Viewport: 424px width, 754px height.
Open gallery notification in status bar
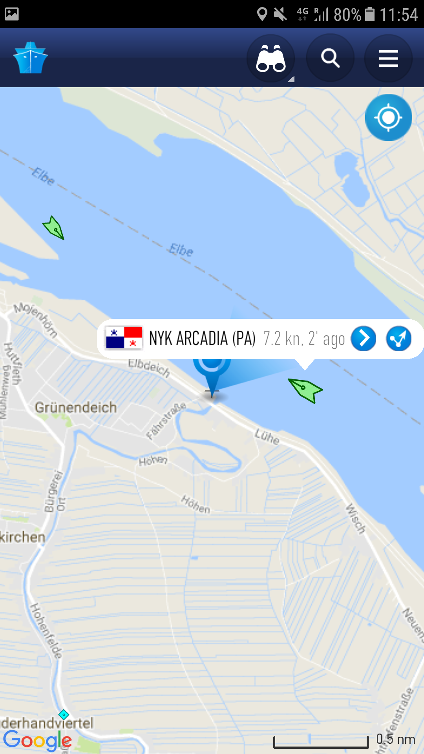point(12,14)
